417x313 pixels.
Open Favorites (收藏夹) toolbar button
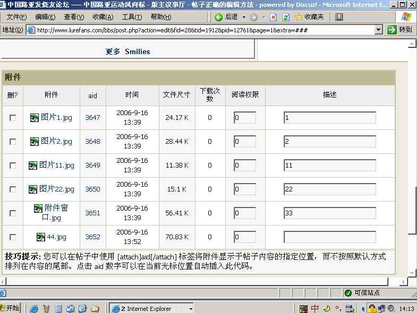point(309,17)
